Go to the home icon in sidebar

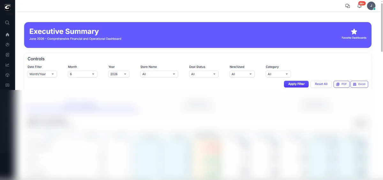tap(7, 34)
